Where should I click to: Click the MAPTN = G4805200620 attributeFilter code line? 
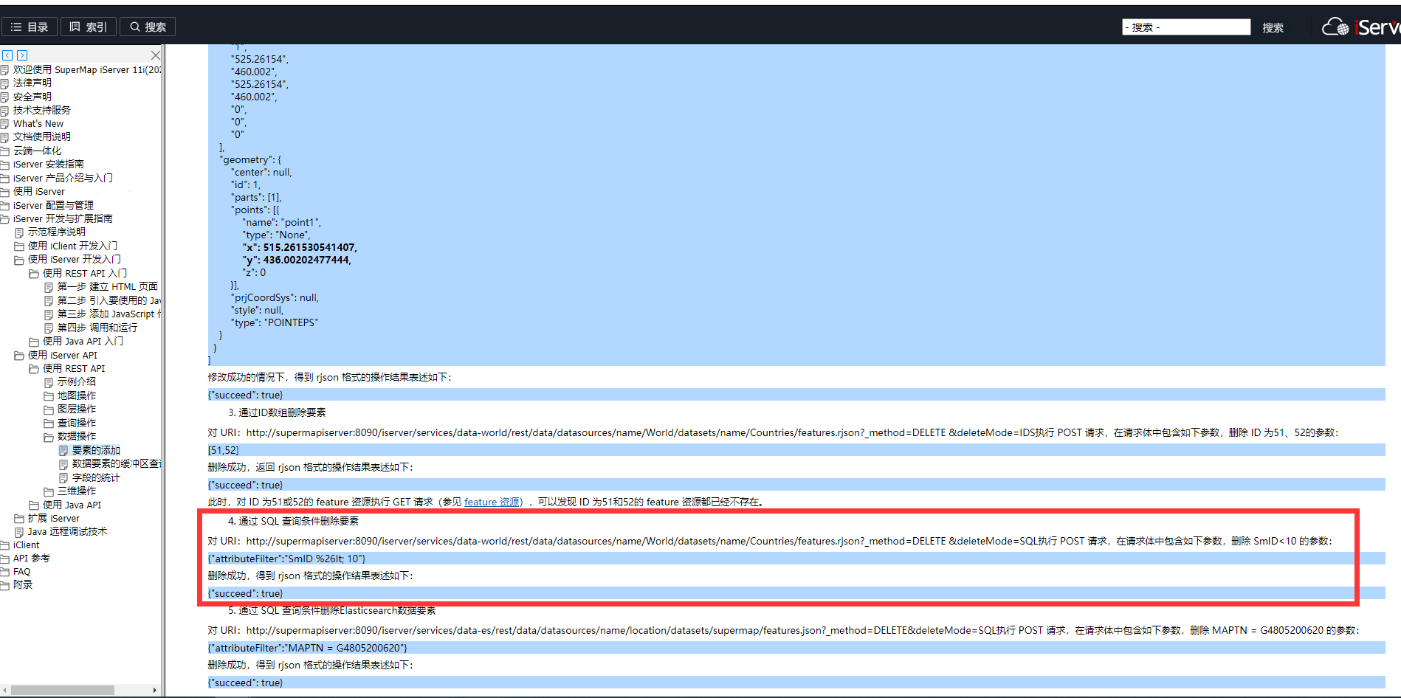pos(796,648)
